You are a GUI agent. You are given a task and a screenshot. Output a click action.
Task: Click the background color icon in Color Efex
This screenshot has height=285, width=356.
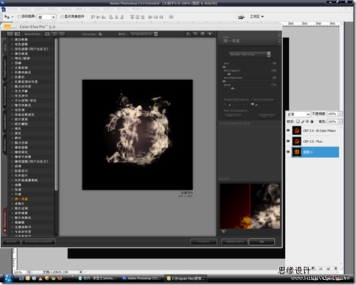tap(210, 34)
